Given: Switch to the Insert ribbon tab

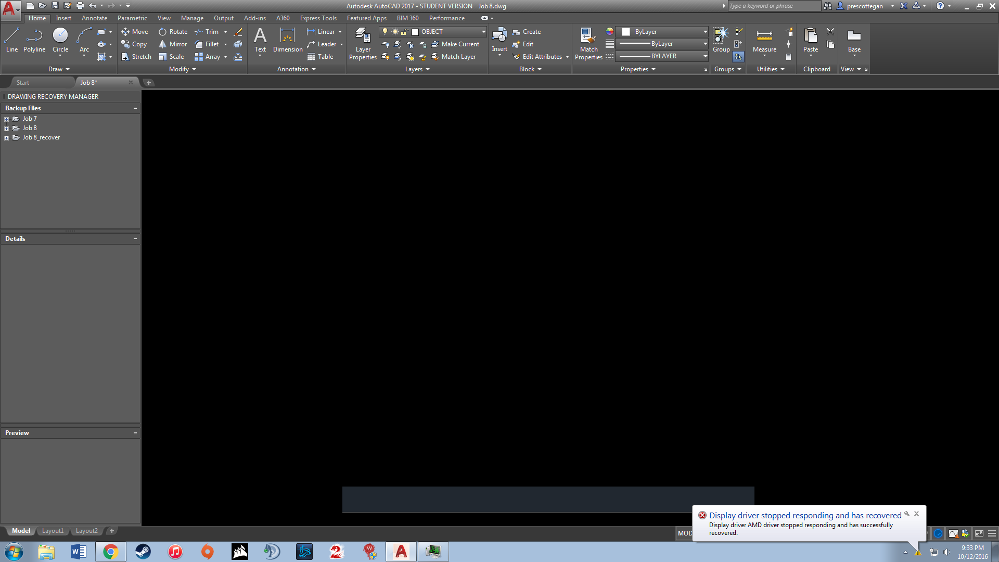Looking at the screenshot, I should (63, 18).
